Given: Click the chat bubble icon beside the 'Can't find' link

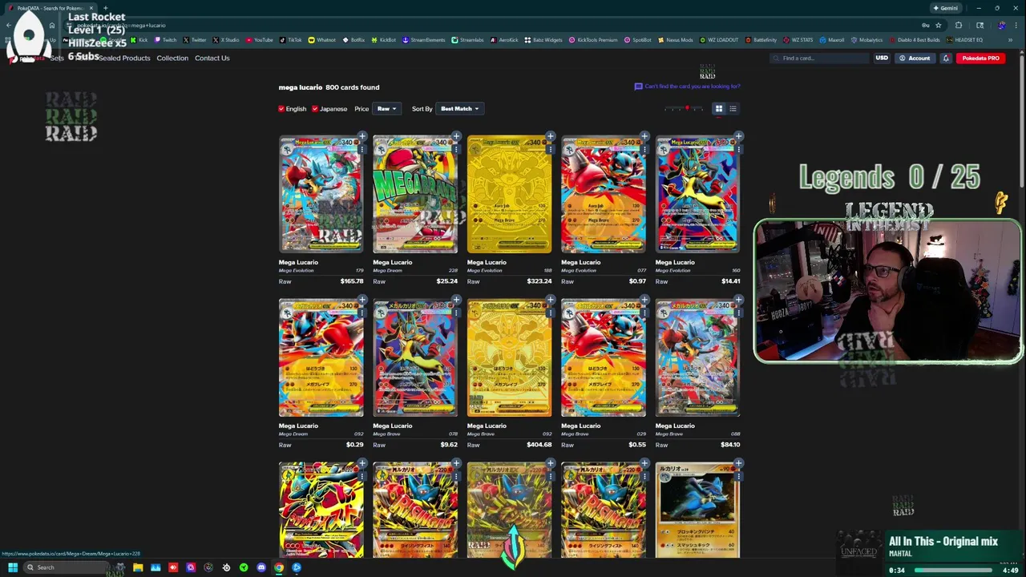Looking at the screenshot, I should point(638,87).
